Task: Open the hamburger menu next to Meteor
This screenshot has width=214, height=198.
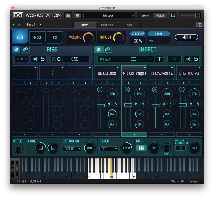Action: tap(77, 15)
